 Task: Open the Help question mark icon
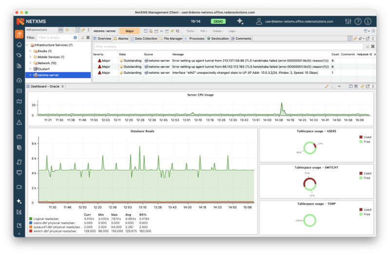(x=358, y=21)
